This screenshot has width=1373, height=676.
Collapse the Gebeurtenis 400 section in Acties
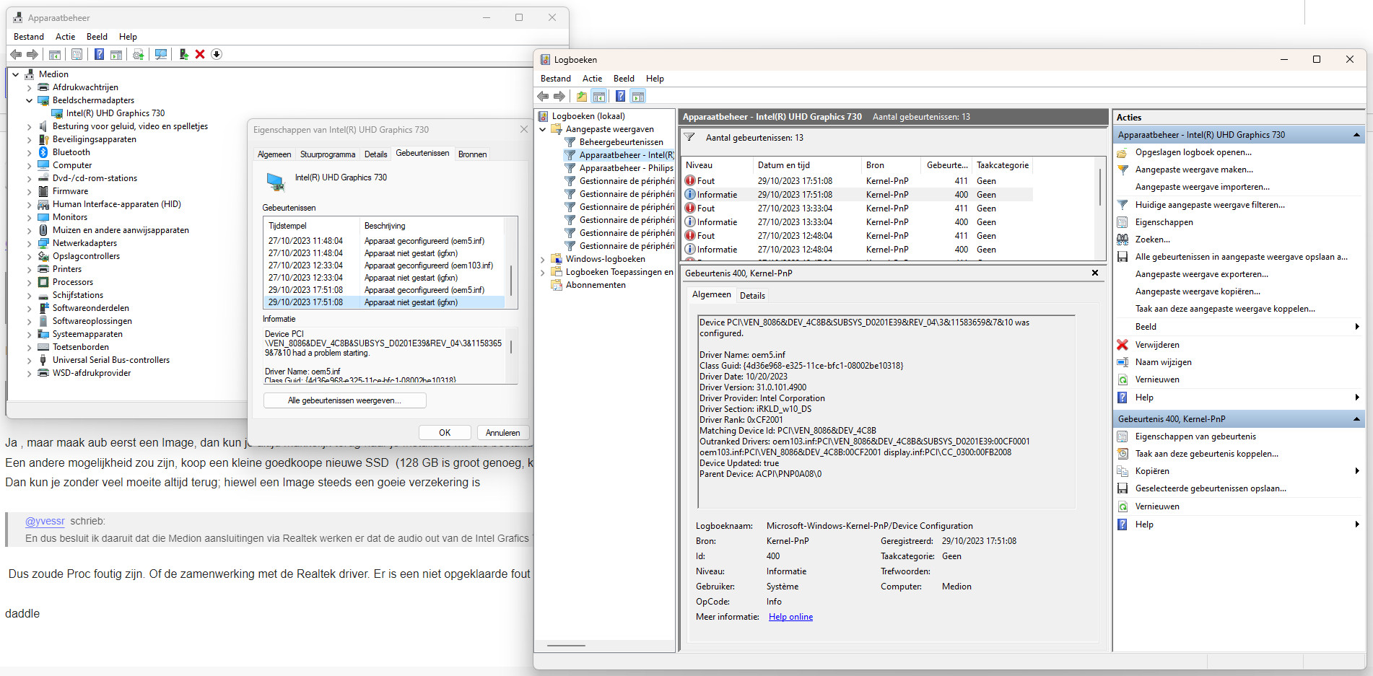click(1356, 419)
